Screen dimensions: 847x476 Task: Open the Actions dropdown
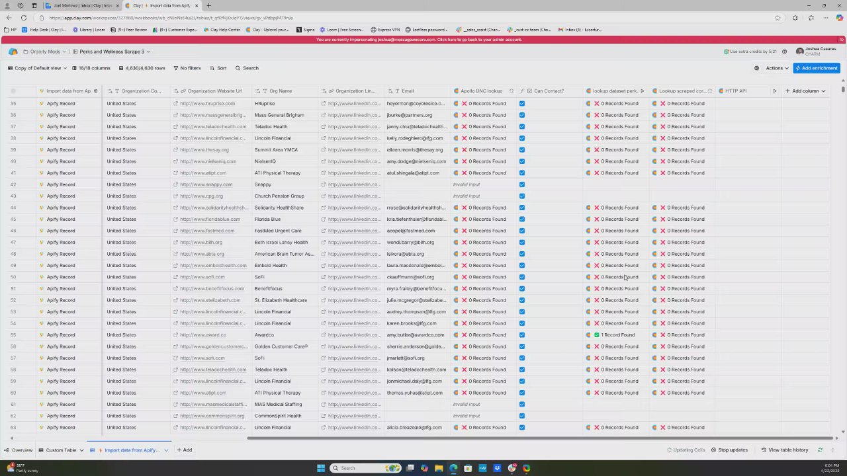coord(777,68)
